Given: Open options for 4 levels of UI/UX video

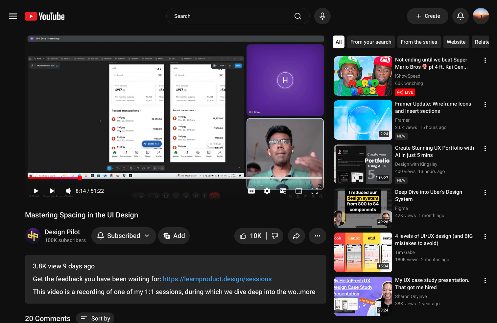Looking at the screenshot, I should pos(485,236).
